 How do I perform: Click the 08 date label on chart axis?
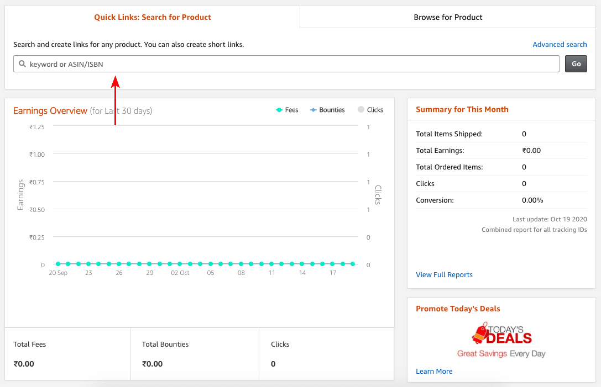point(241,273)
